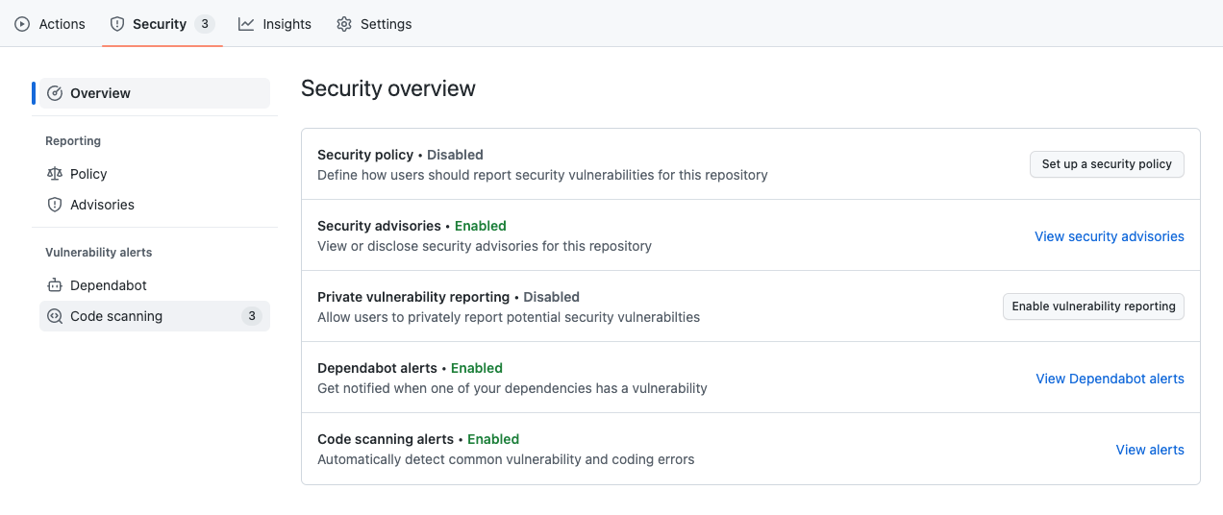Click the Code scanning magnifier icon
1223x515 pixels.
click(x=55, y=316)
